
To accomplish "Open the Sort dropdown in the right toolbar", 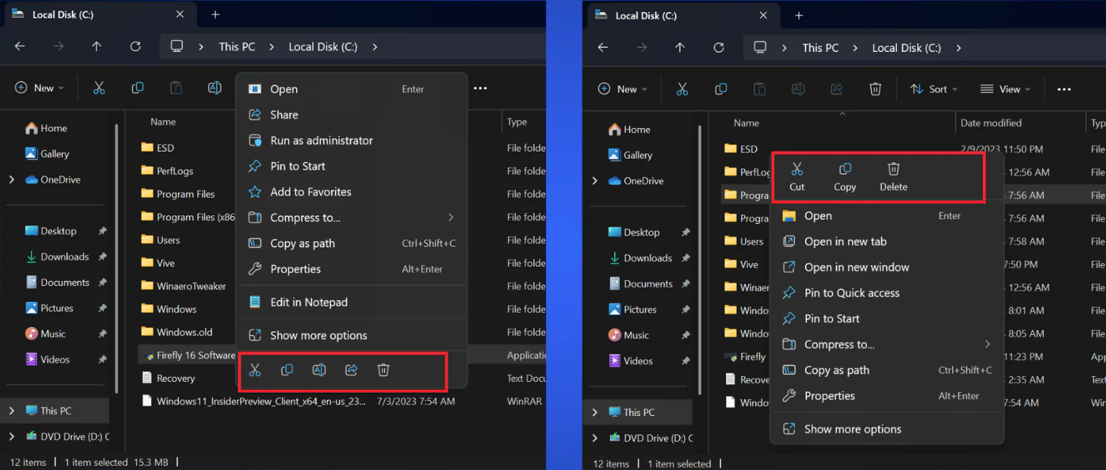I will point(934,89).
